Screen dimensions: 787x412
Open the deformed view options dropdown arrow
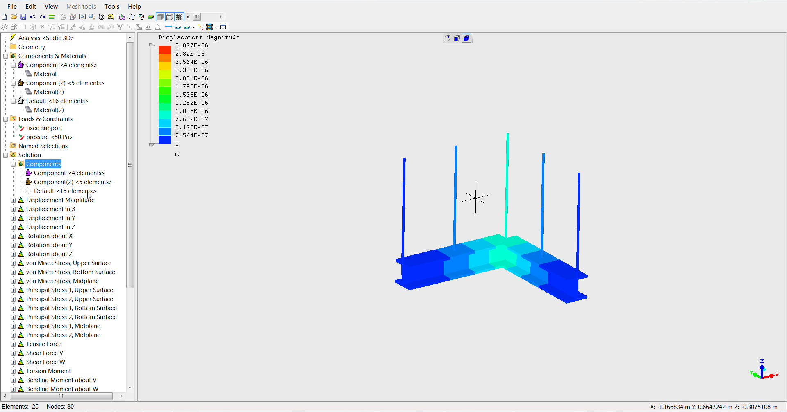193,27
